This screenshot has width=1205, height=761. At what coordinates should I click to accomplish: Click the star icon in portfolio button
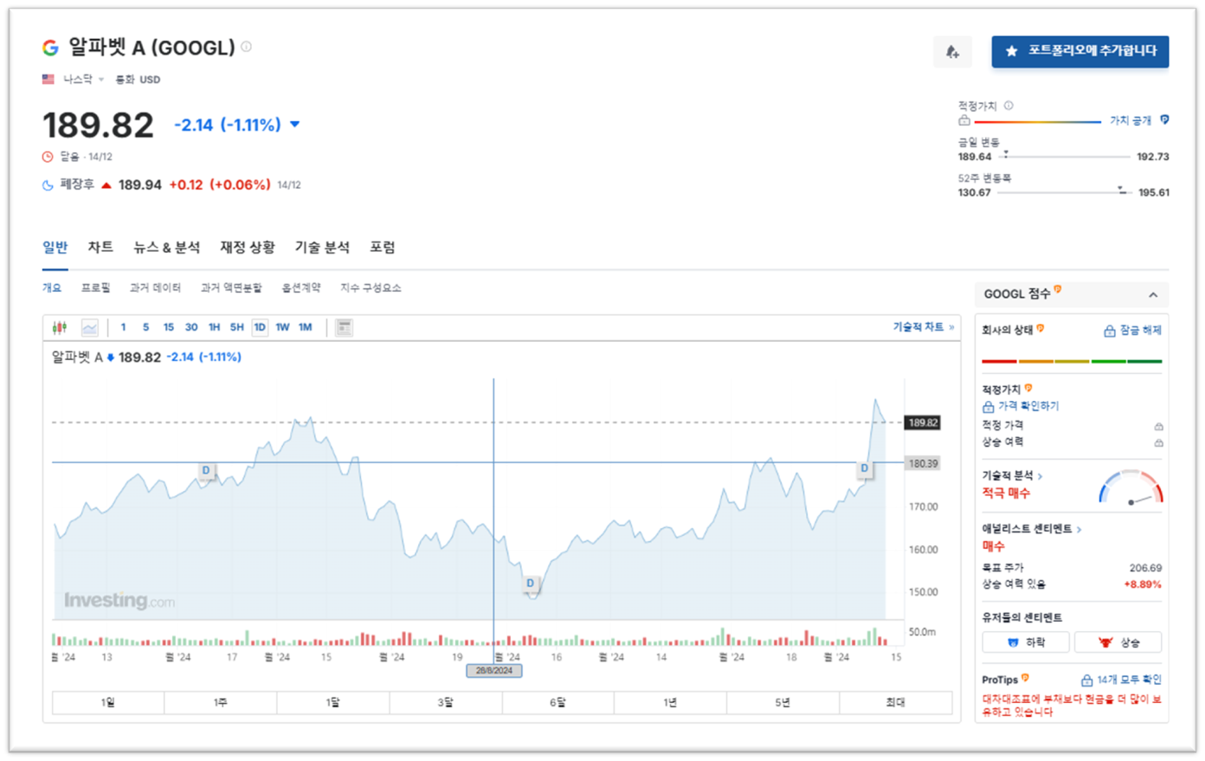tap(1011, 52)
